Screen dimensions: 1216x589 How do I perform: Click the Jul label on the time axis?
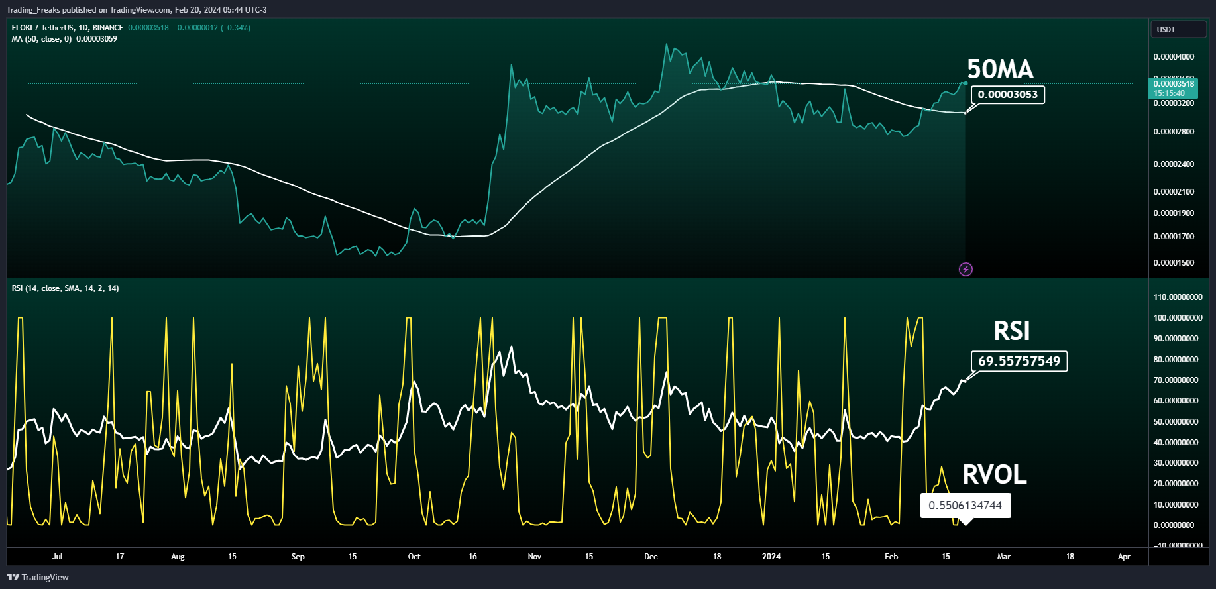[x=58, y=557]
